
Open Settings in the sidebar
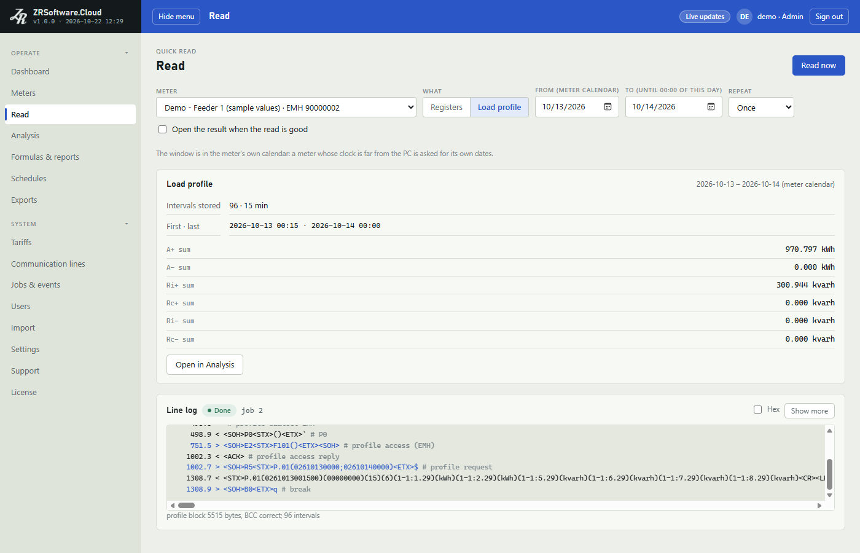pos(70,350)
